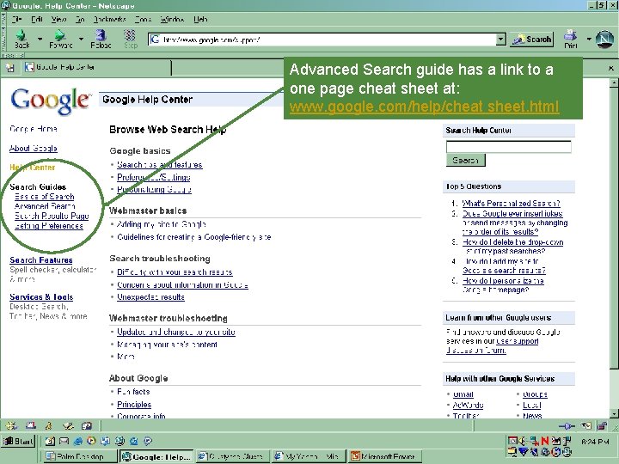The image size is (619, 464).
Task: Open the Gmail help link
Action: (463, 394)
